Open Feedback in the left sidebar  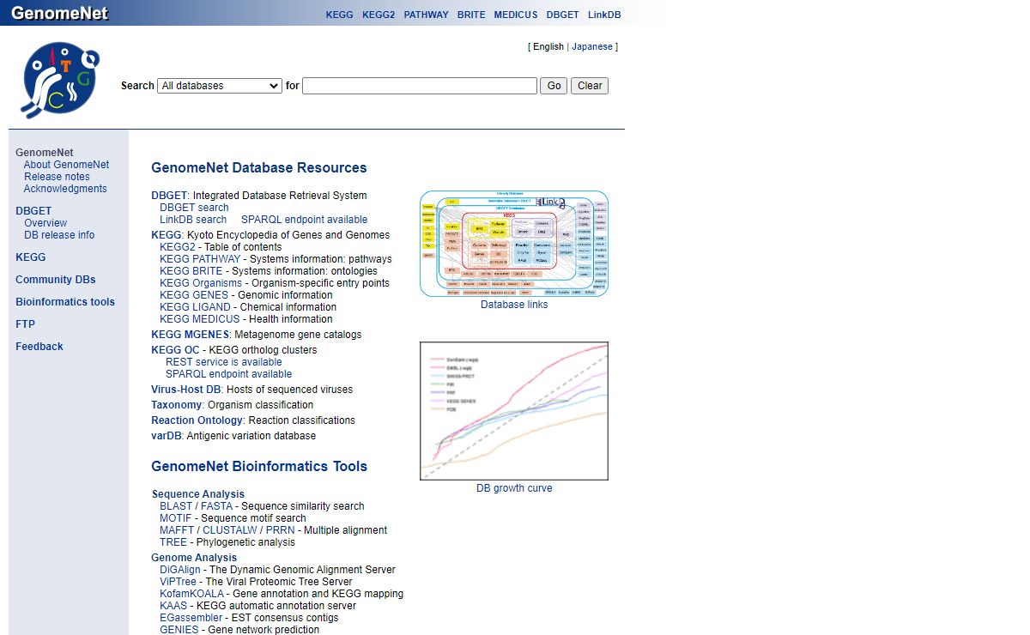[39, 347]
